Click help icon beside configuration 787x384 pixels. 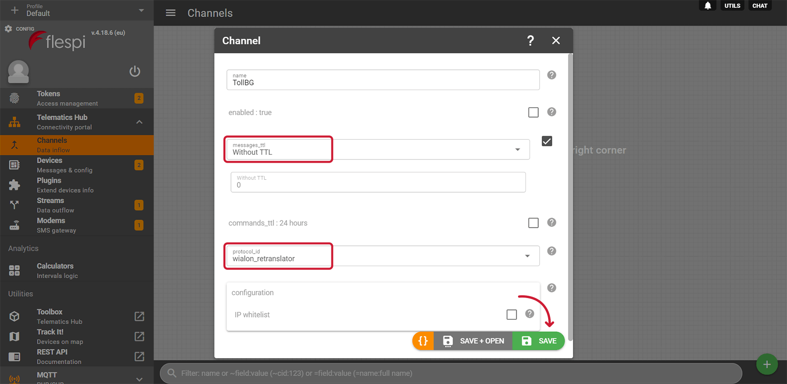551,288
